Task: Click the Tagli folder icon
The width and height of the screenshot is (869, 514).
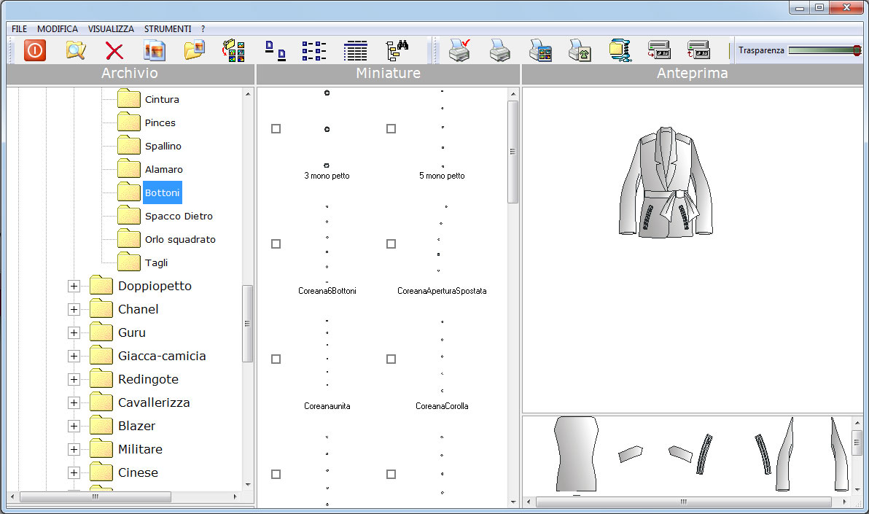Action: [128, 262]
